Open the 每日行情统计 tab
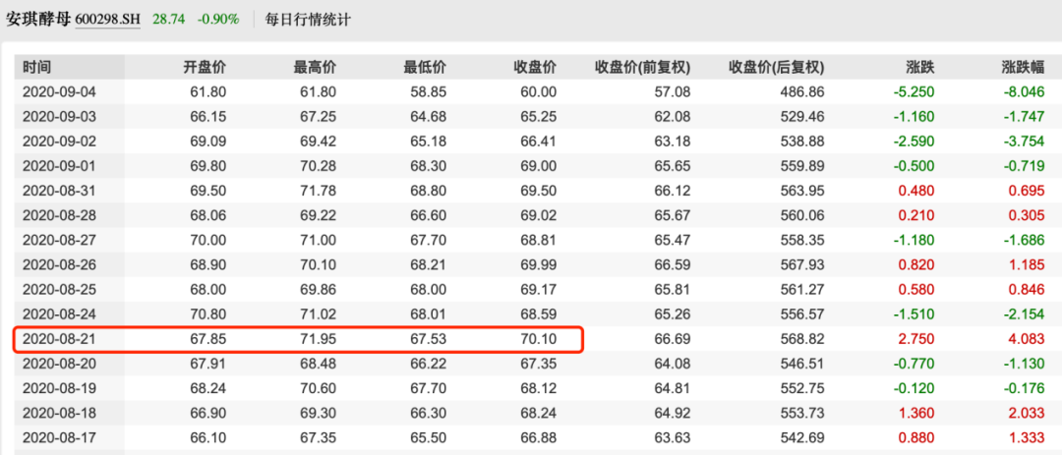 (310, 20)
